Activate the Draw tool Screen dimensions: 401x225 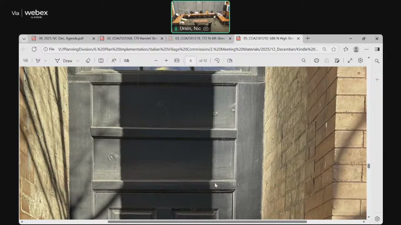point(64,61)
